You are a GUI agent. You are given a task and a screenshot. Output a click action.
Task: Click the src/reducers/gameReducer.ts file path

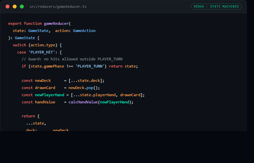coord(58,7)
